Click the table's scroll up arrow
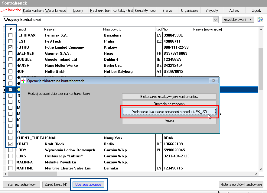The image size is (267, 193). (261, 29)
